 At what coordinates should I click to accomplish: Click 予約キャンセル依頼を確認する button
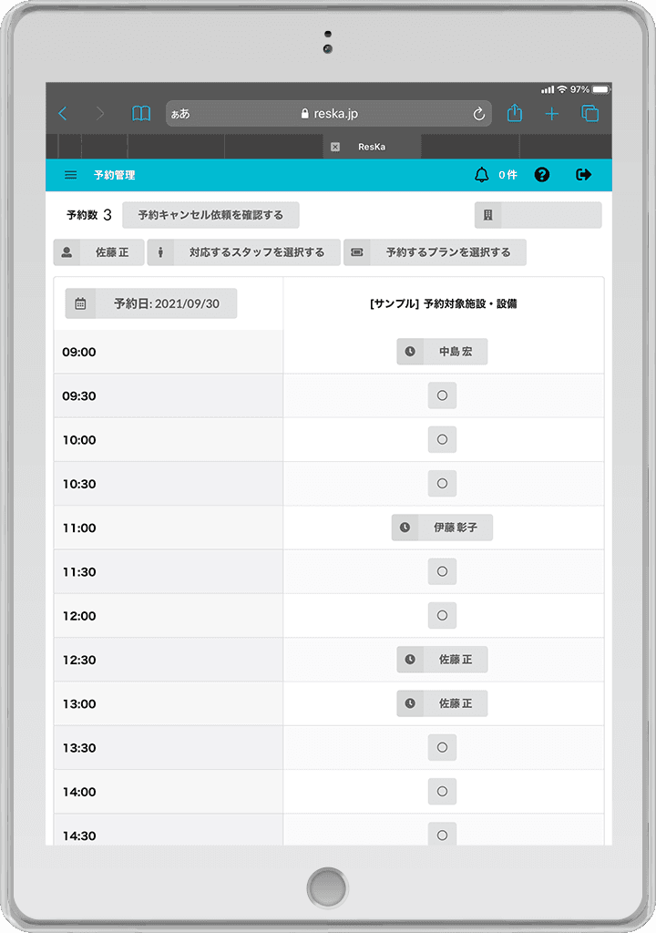pos(210,215)
